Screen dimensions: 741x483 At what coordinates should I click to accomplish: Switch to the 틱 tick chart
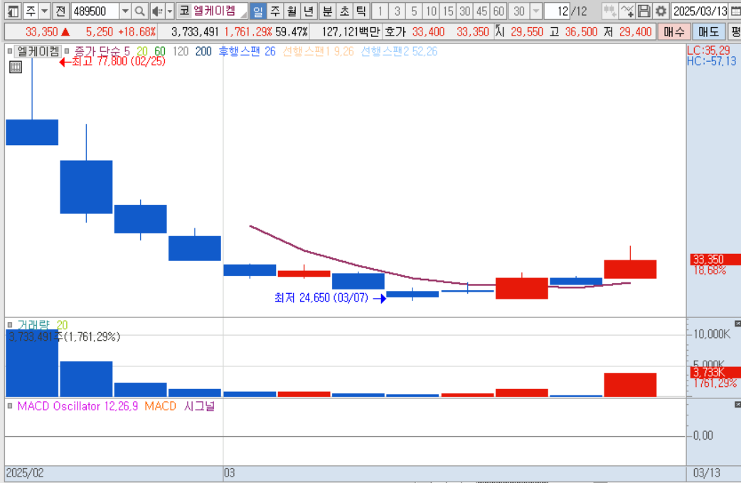(x=361, y=11)
